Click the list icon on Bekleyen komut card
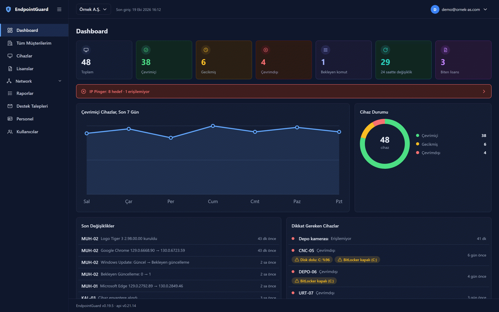Image resolution: width=499 pixels, height=312 pixels. [326, 50]
